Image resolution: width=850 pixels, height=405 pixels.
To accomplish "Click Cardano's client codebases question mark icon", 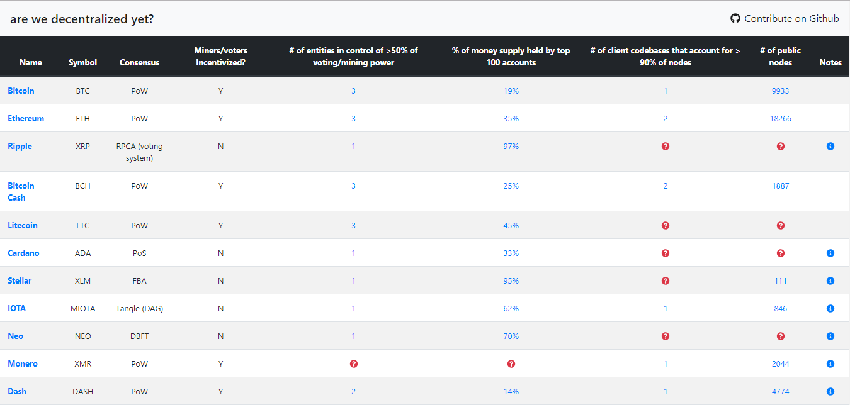I will point(666,253).
